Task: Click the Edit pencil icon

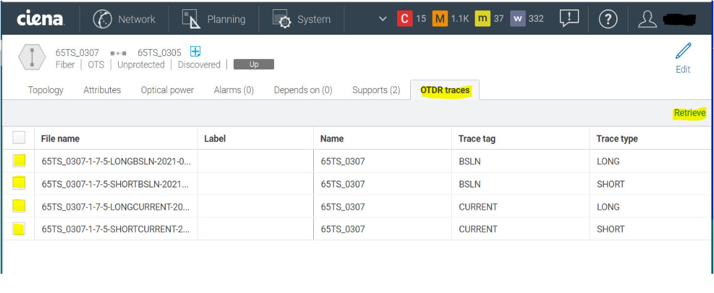Action: (x=683, y=51)
